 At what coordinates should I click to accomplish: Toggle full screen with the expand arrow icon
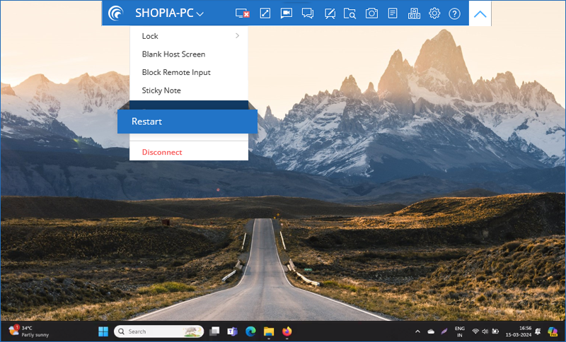[265, 13]
